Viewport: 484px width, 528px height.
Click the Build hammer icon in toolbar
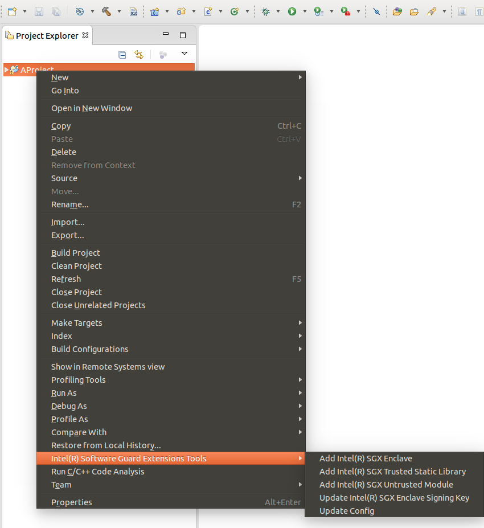point(106,11)
